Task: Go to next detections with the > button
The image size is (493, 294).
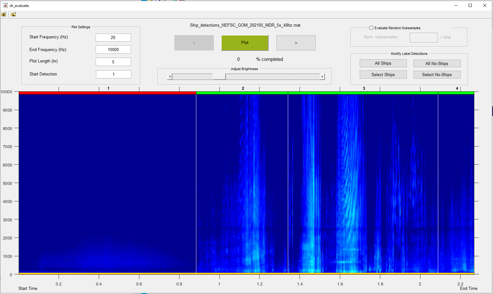Action: (296, 43)
